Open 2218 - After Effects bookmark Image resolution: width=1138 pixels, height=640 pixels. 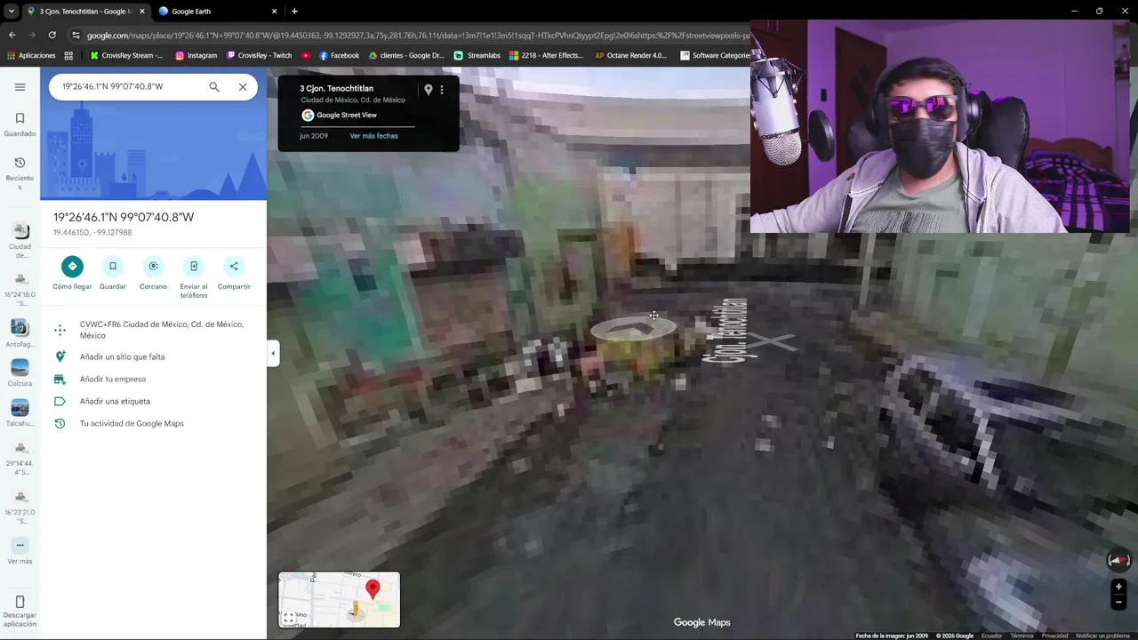pos(546,55)
